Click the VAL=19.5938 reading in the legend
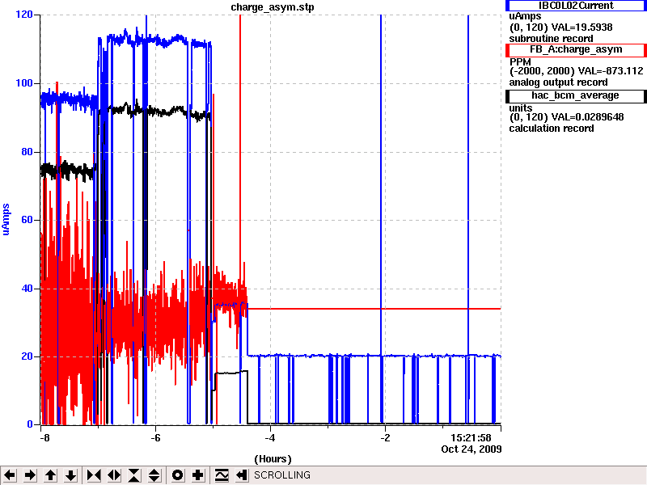This screenshot has width=647, height=485. [582, 27]
